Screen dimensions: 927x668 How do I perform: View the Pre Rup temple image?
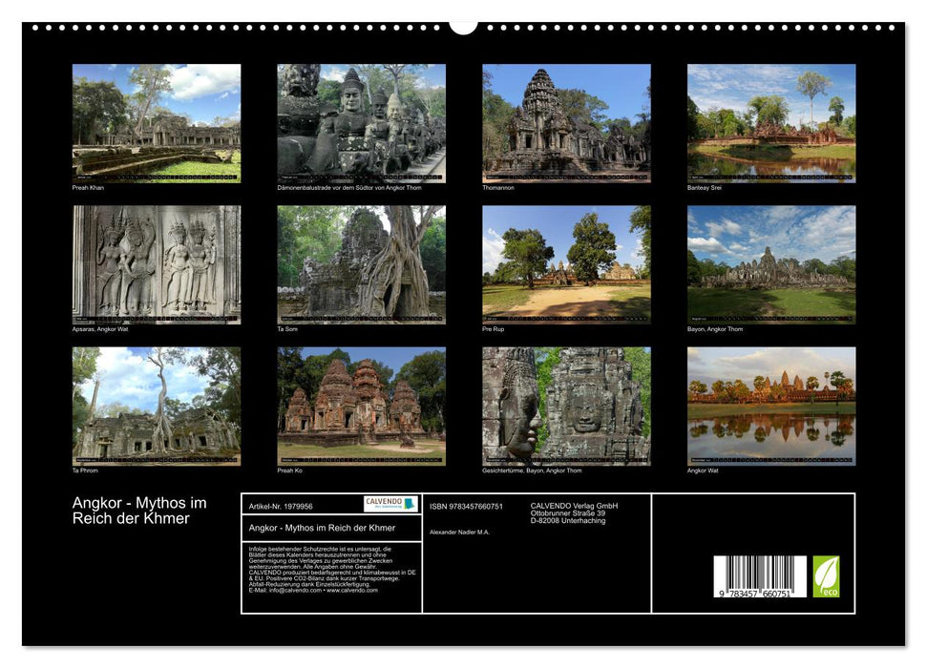coord(565,265)
